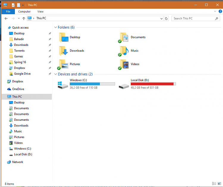223x187 pixels.
Task: Open Bahadir folder under Quick access
Action: 16,39
